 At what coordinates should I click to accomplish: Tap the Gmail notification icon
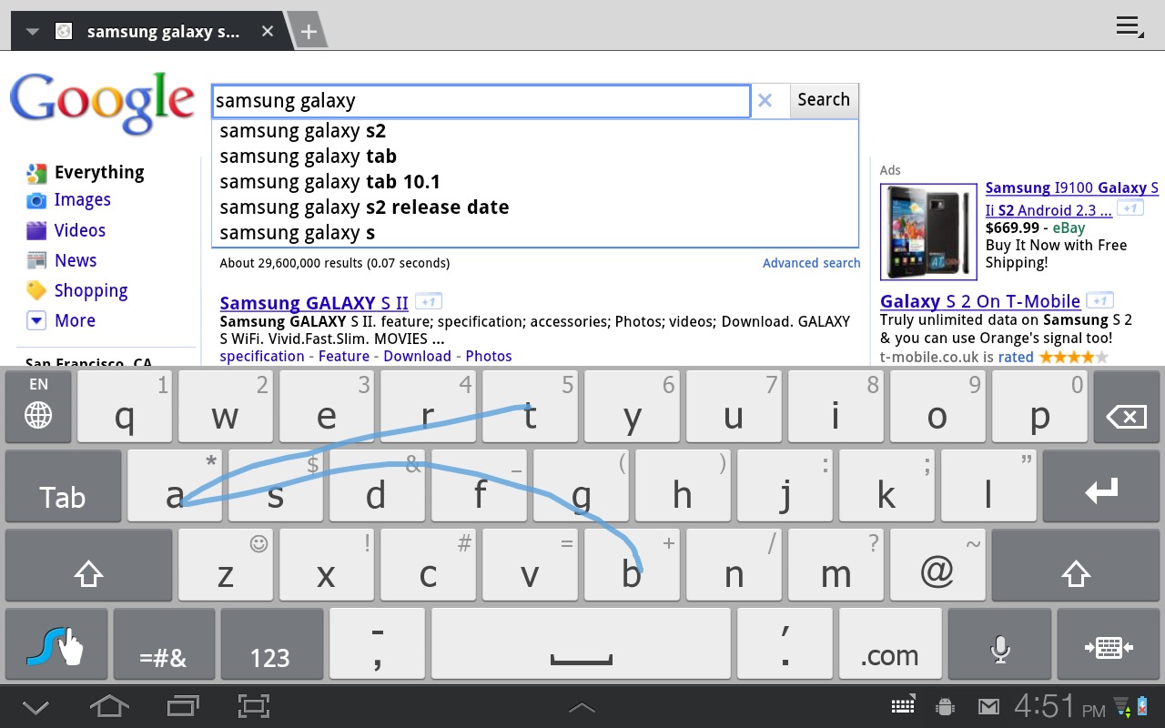988,706
